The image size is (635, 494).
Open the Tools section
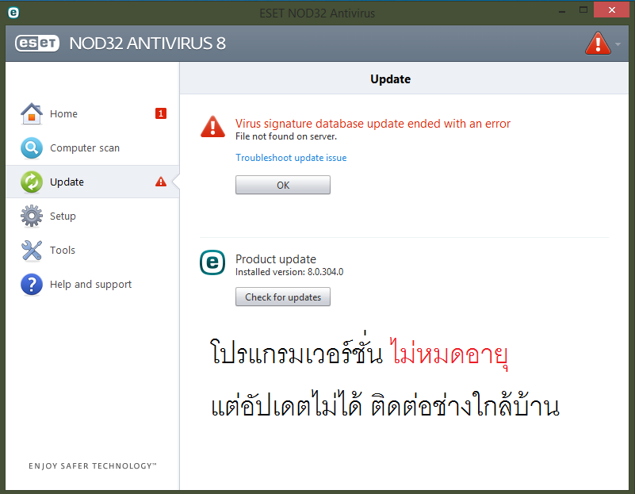92,250
